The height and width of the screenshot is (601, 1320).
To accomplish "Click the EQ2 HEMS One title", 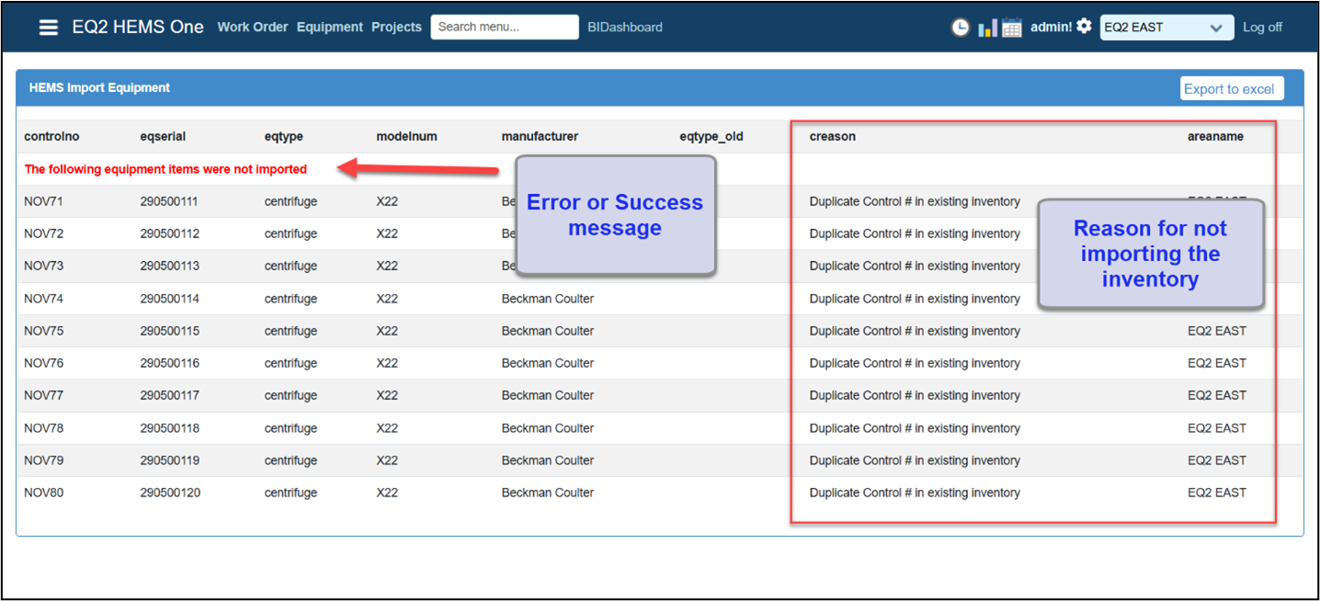I will click(x=138, y=27).
